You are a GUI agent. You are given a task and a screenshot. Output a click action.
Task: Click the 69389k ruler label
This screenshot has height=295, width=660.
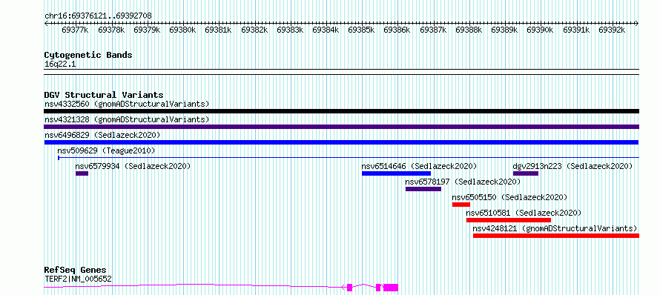505,30
